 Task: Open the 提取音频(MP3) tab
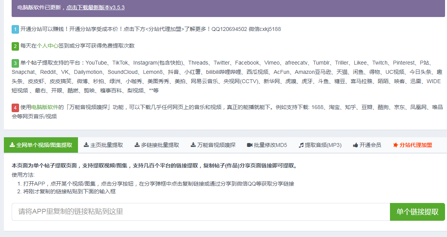pyautogui.click(x=320, y=145)
